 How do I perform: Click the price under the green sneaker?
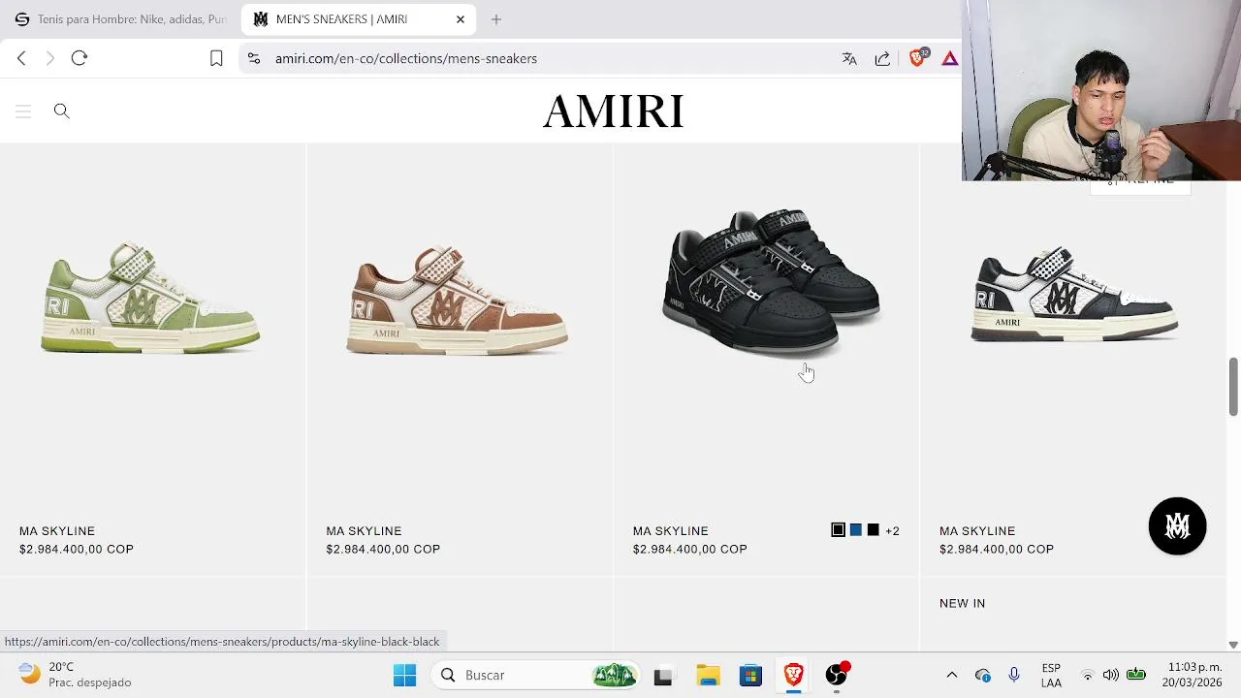coord(77,550)
